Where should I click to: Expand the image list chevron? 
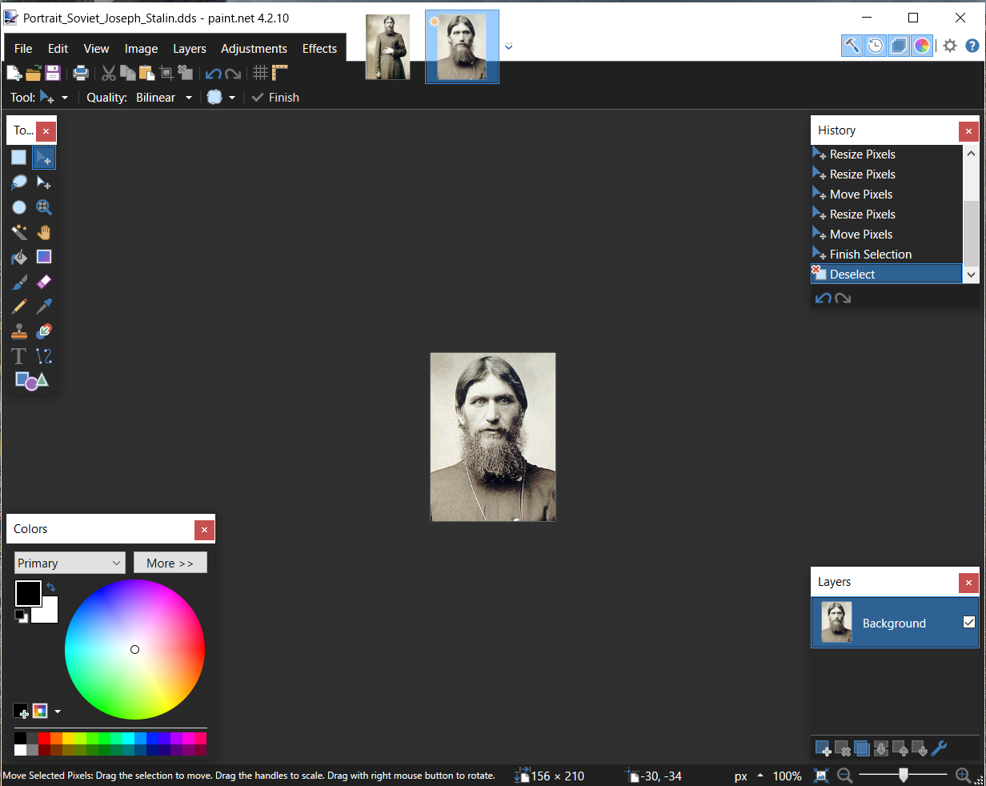coord(508,46)
